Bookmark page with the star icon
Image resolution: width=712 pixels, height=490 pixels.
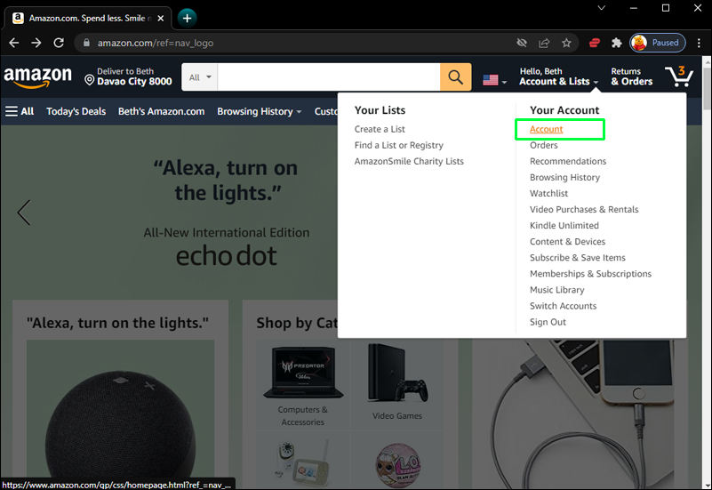point(566,44)
